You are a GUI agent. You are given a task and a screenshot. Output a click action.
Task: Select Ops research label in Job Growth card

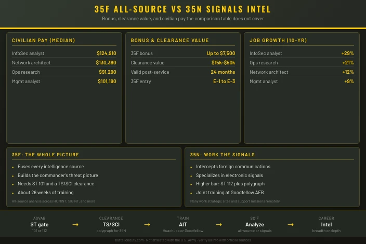pos(264,63)
